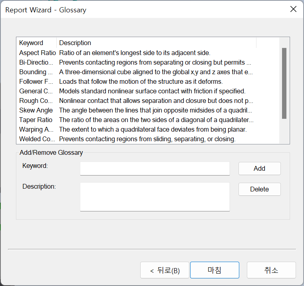Click the Description column header
Image resolution: width=304 pixels, height=286 pixels.
tap(156, 43)
